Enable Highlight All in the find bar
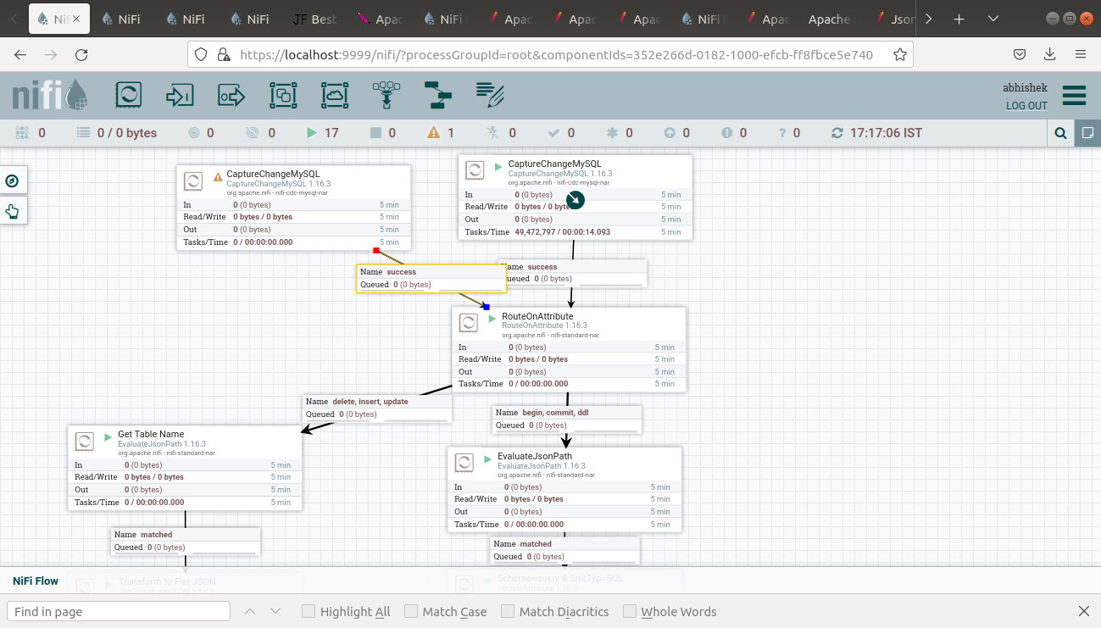Image resolution: width=1101 pixels, height=628 pixels. click(310, 610)
